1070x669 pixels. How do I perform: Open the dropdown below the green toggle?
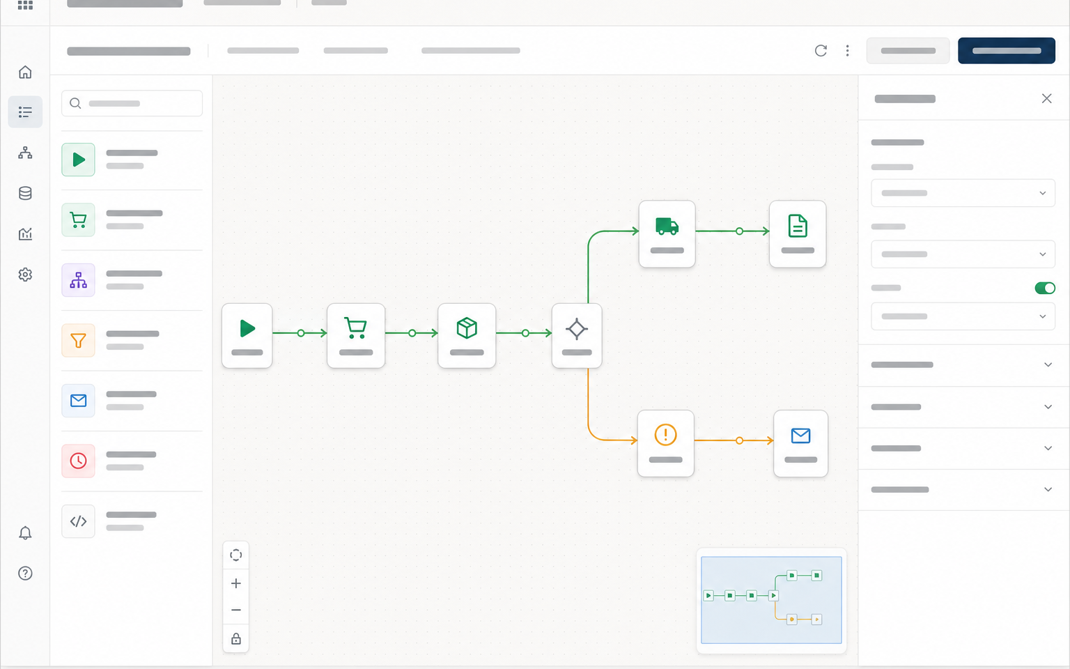(x=963, y=316)
